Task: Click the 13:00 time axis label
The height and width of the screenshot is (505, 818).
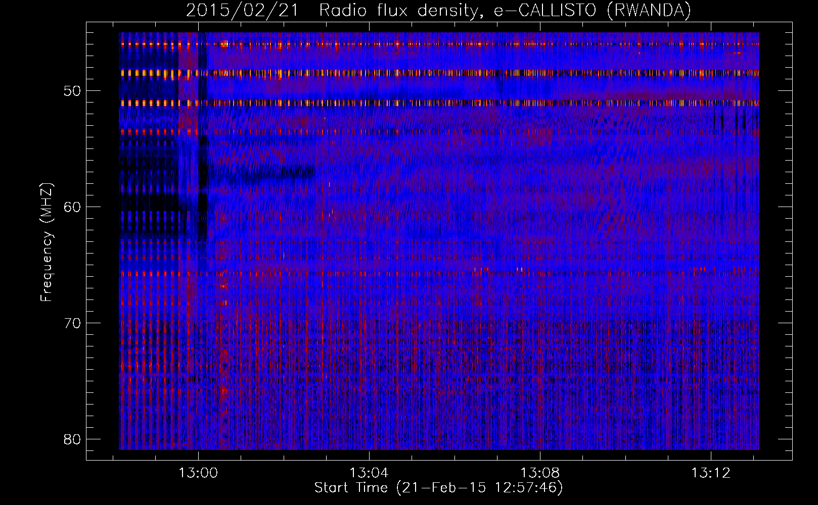Action: tap(198, 473)
